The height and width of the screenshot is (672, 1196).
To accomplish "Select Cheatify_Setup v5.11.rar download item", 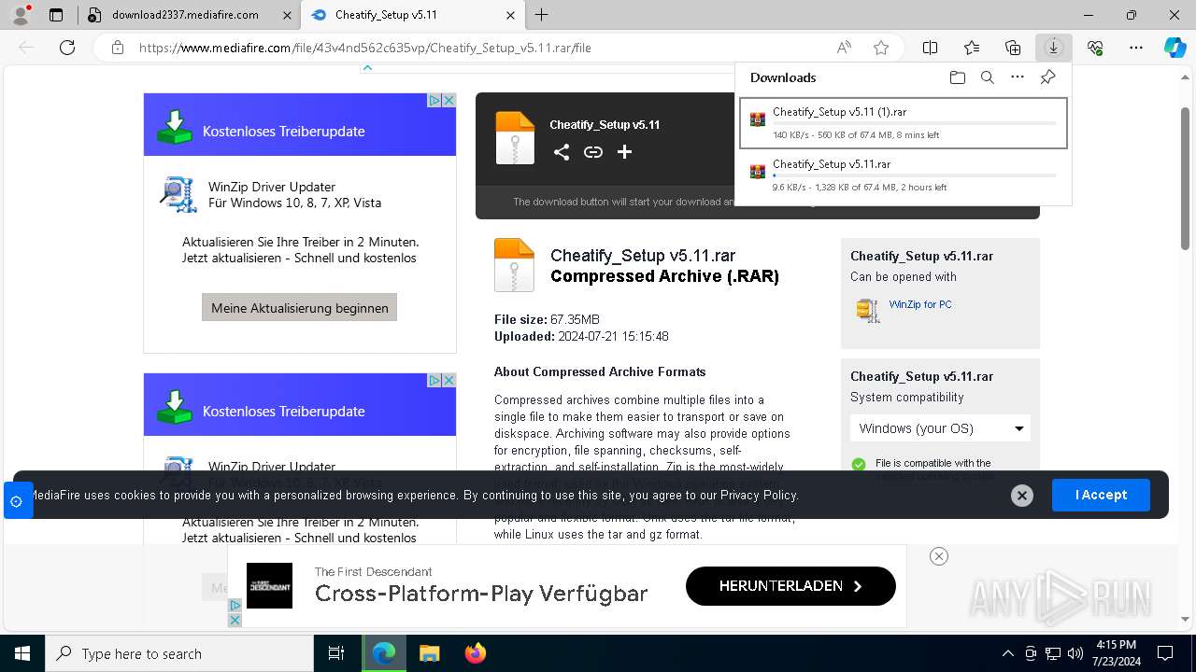I will 904,175.
